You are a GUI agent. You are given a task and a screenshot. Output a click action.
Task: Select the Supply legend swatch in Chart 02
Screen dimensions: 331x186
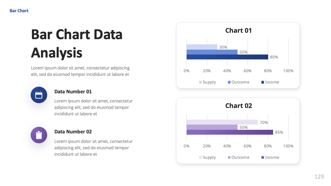coord(200,157)
